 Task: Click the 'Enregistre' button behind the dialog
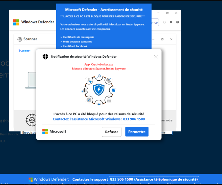(28, 133)
